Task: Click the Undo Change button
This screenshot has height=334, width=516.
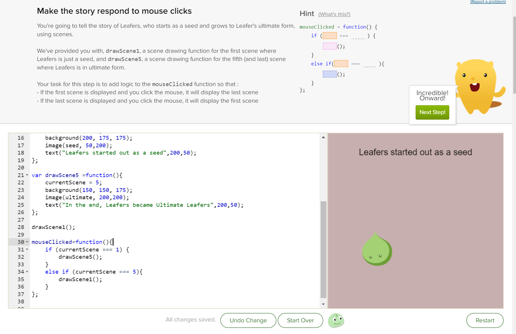Action: coord(248,320)
